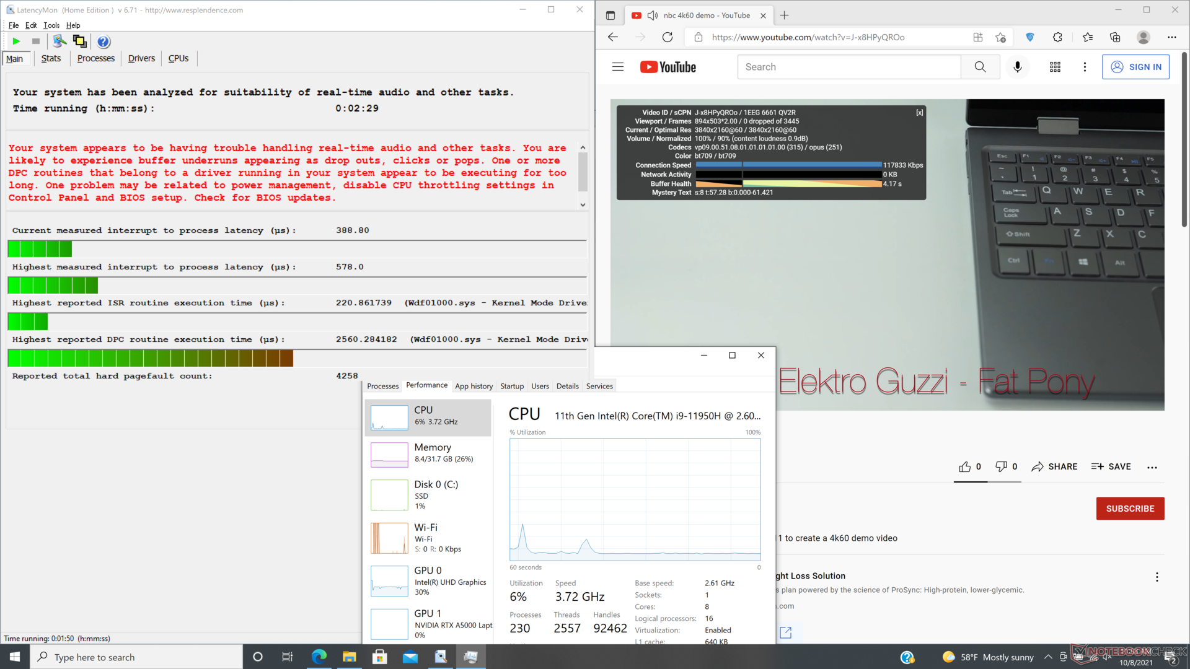
Task: Add this page to favorites star
Action: coord(1000,37)
